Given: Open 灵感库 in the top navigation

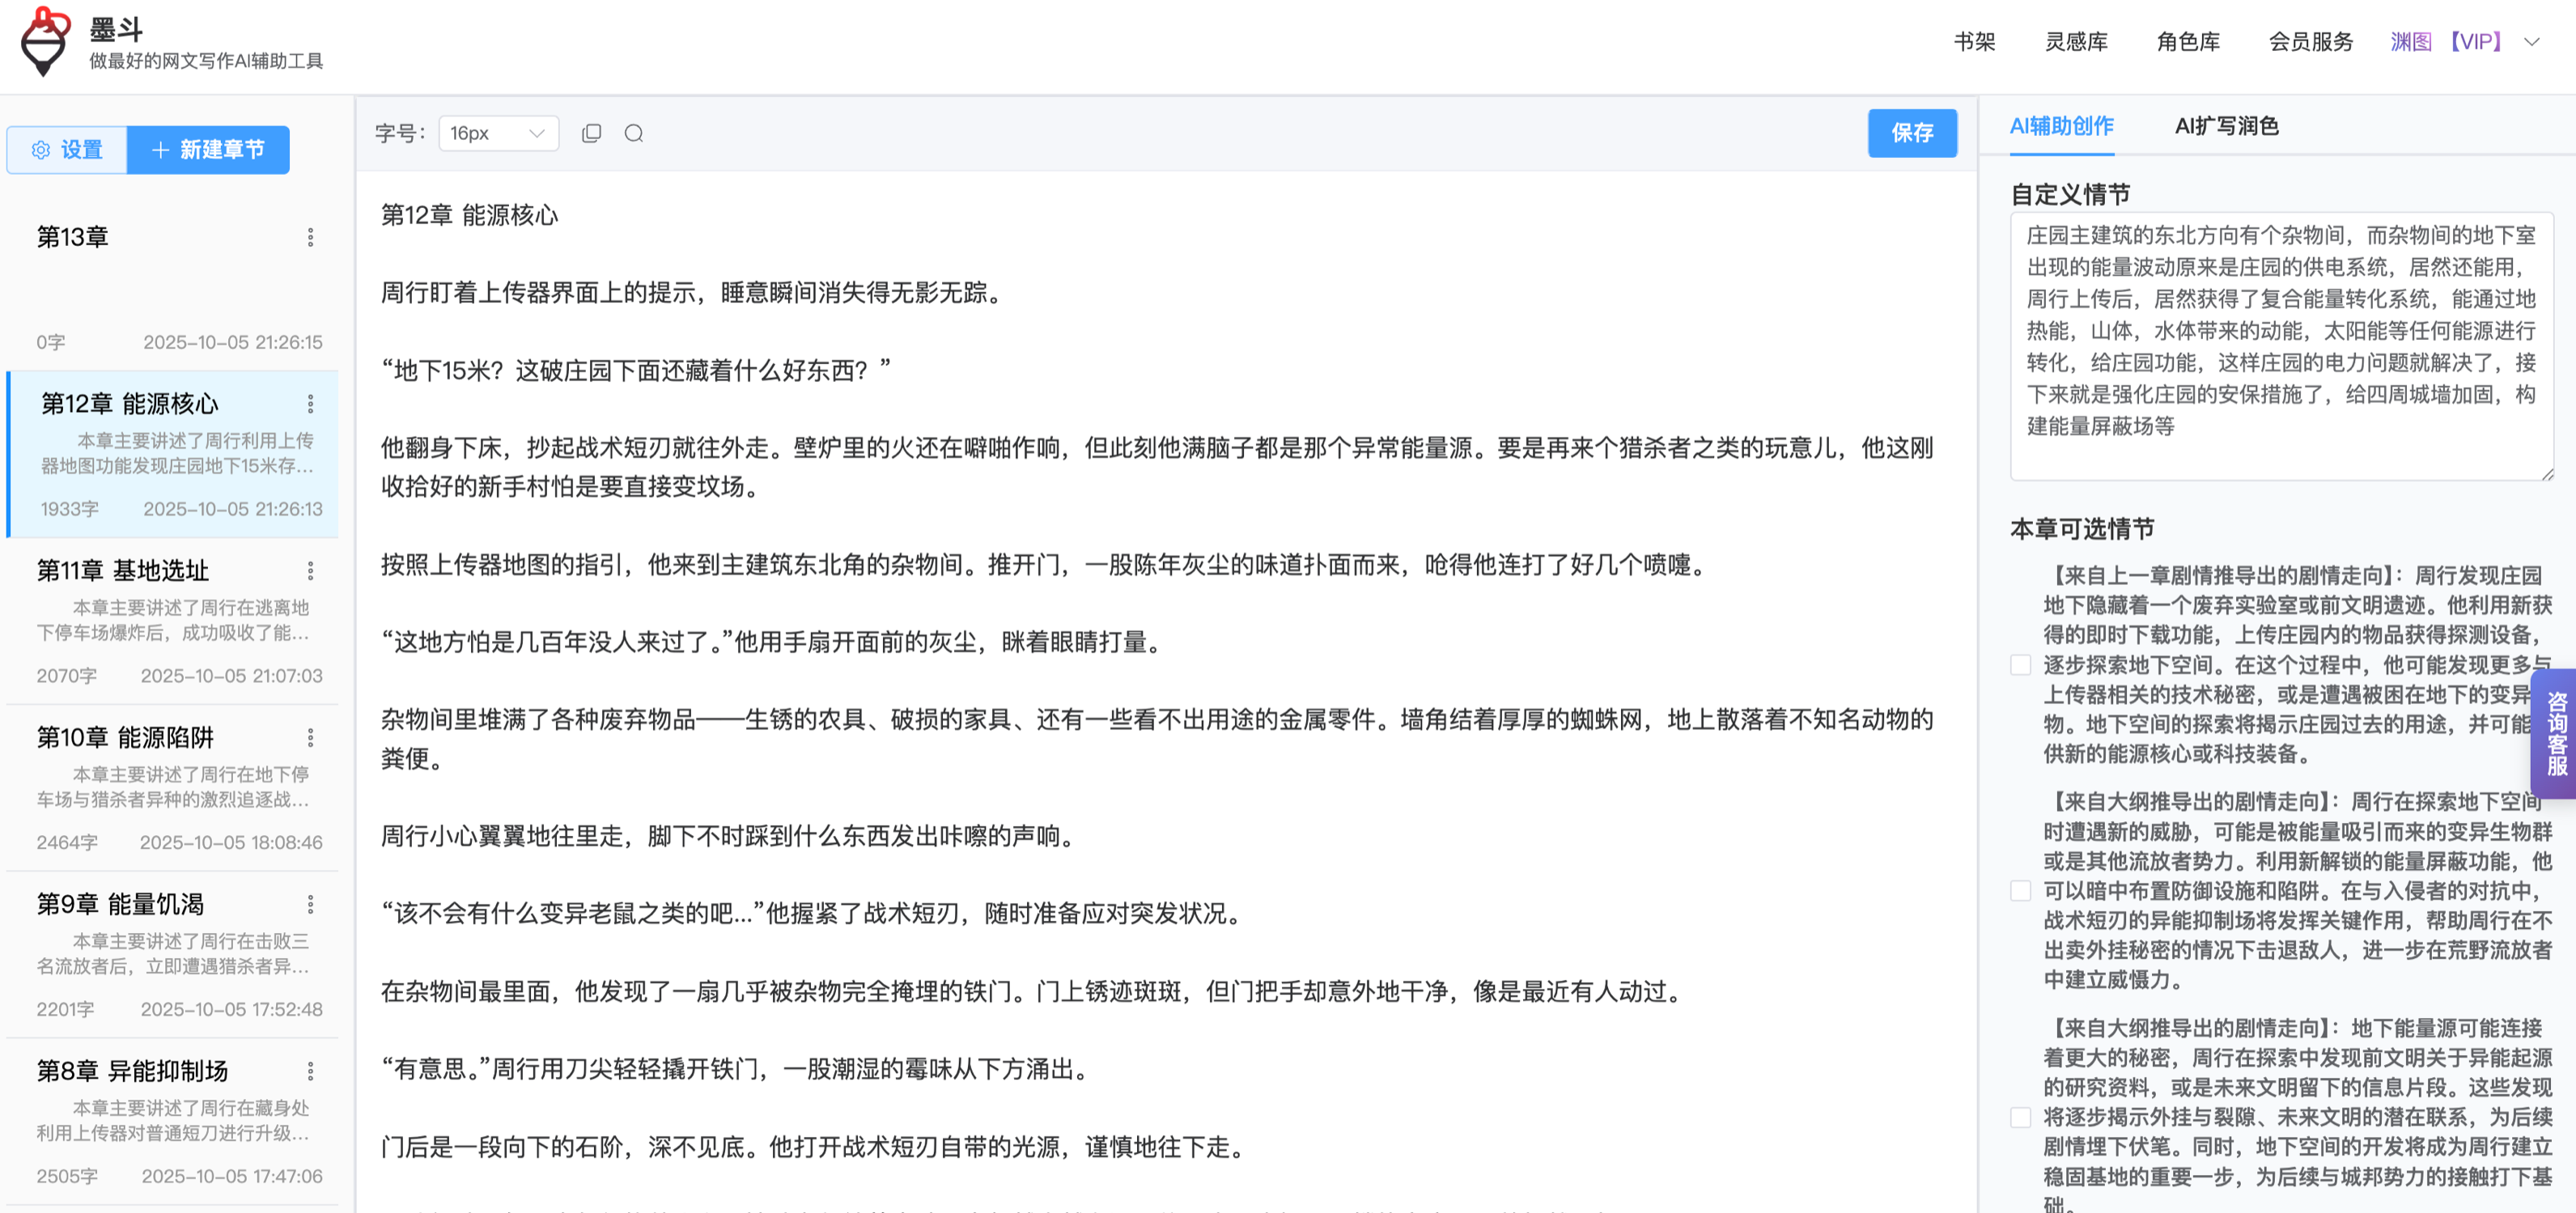Looking at the screenshot, I should 2076,42.
